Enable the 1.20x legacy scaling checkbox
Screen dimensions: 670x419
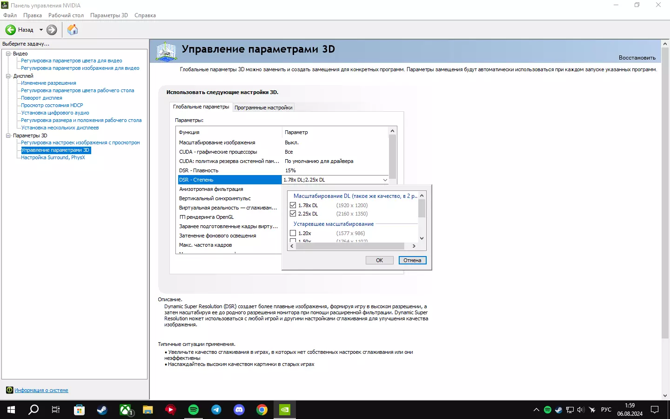[x=293, y=233]
